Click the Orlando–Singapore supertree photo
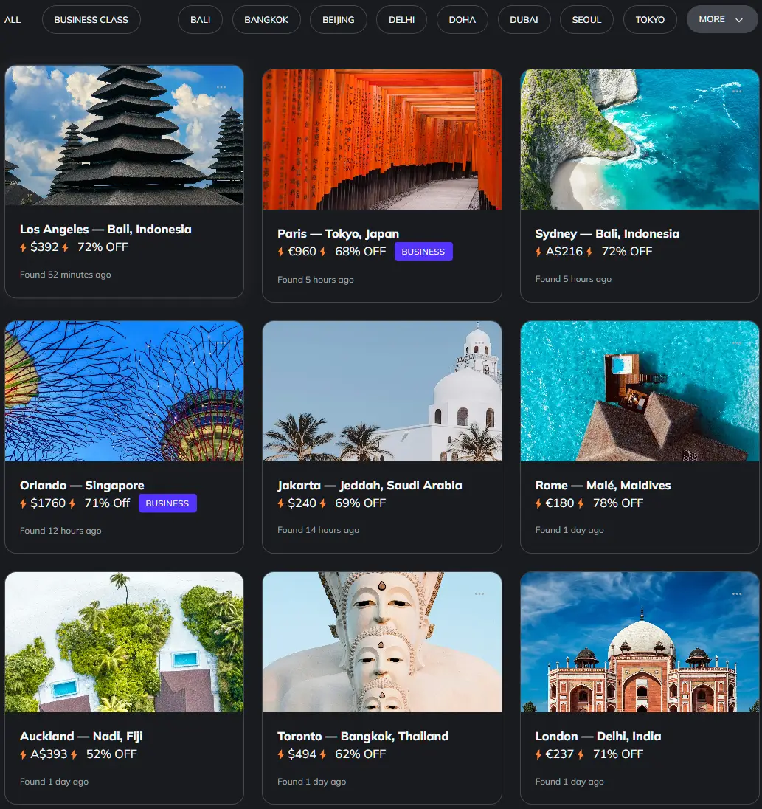 tap(124, 391)
